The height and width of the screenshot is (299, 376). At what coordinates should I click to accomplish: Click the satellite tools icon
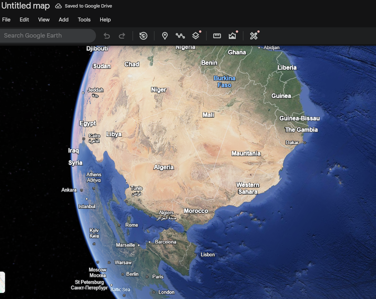tap(254, 36)
